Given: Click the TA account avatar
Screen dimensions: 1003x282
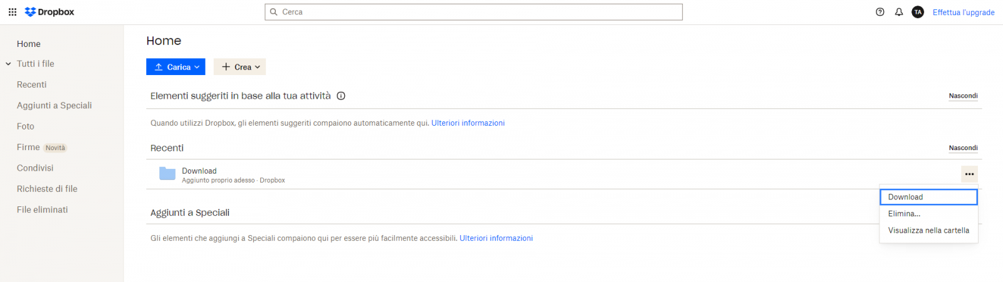Looking at the screenshot, I should tap(918, 12).
